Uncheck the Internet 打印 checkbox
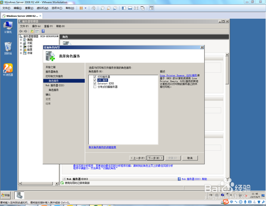Screen dimensions: 266x206 click(95, 83)
